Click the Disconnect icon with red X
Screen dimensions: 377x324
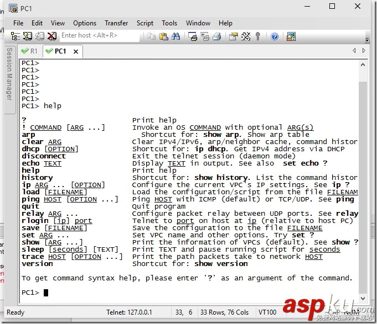[51, 36]
